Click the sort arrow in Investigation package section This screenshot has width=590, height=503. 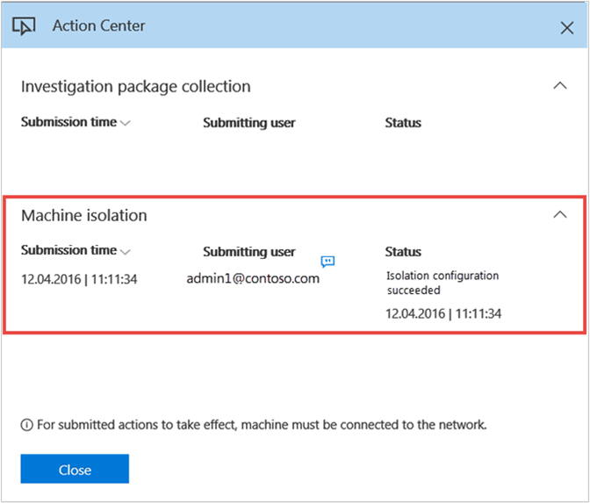point(125,124)
